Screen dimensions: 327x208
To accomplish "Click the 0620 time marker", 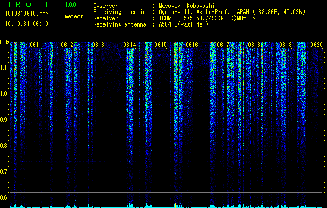I will [x=317, y=45].
